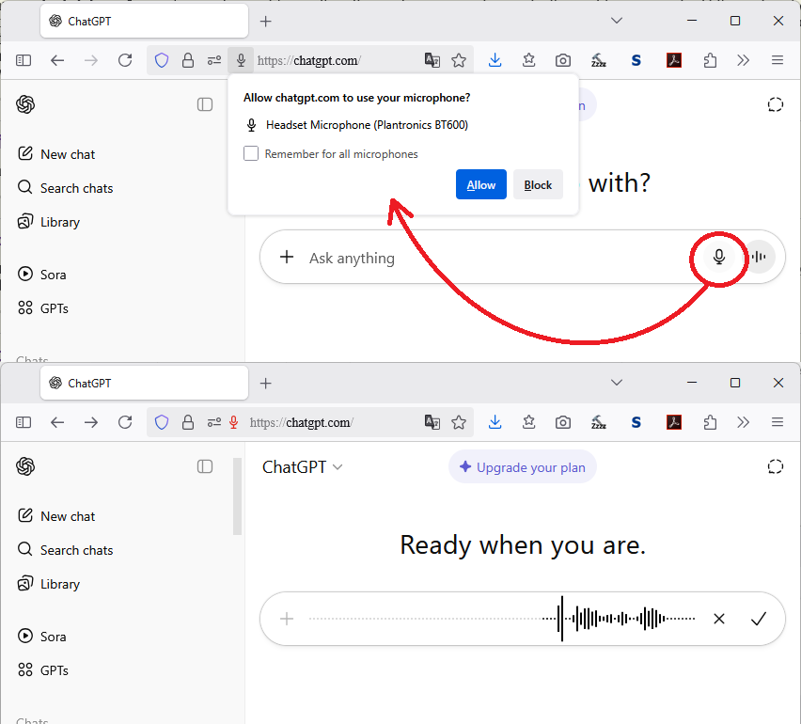Open a new tab in top browser window
This screenshot has height=724, width=801.
[x=266, y=21]
